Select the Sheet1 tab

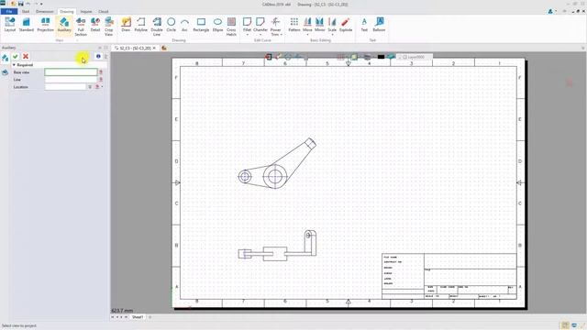point(138,317)
